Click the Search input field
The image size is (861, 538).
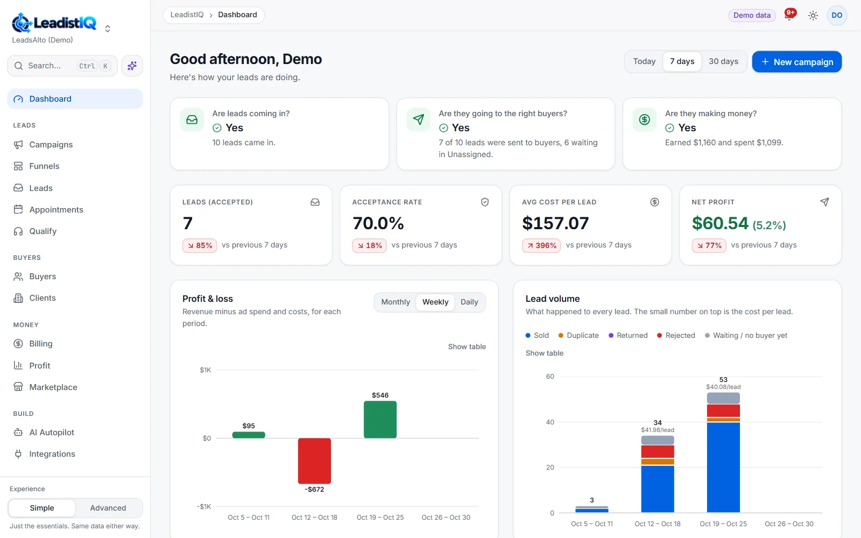(x=62, y=66)
